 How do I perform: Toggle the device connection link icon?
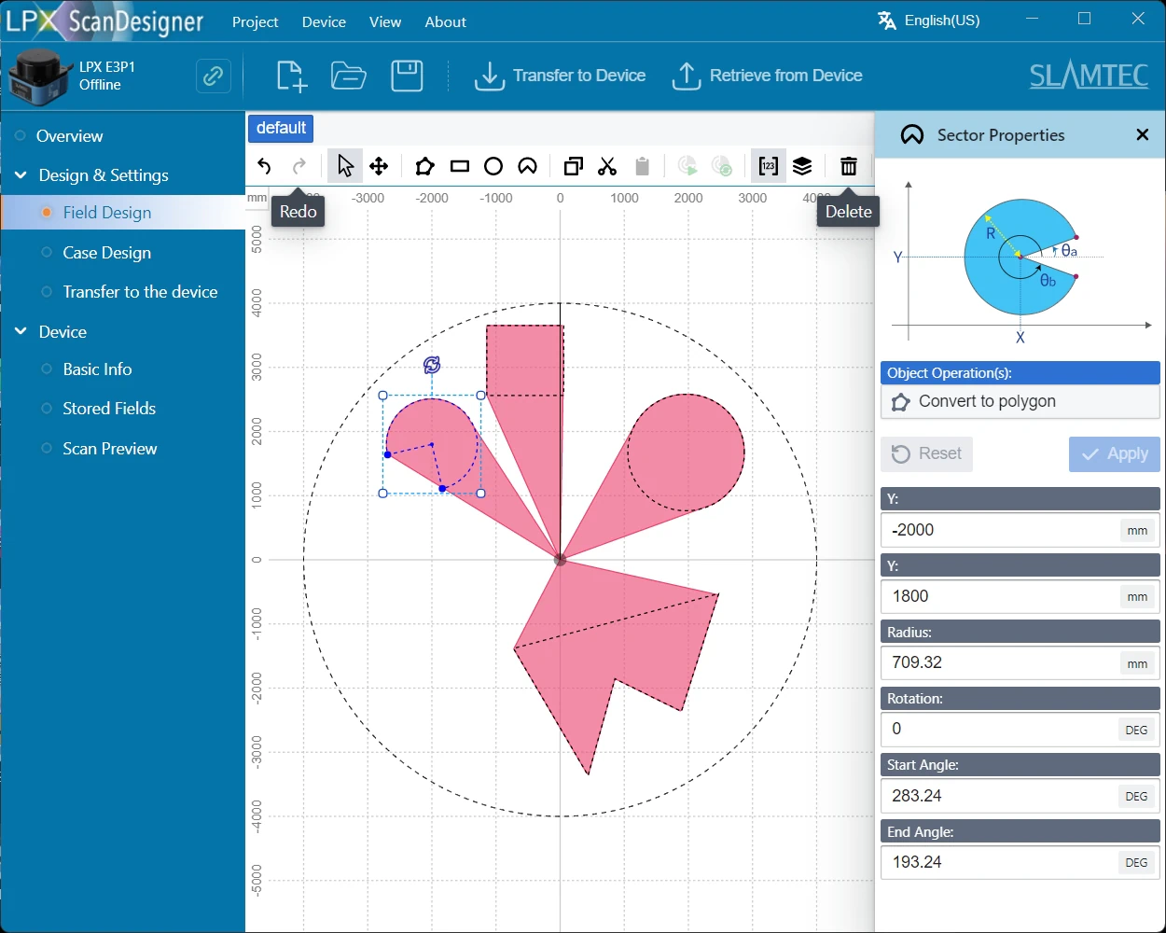(214, 76)
